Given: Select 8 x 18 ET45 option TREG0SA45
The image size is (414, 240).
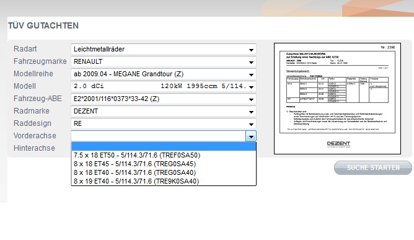Looking at the screenshot, I should 164,164.
